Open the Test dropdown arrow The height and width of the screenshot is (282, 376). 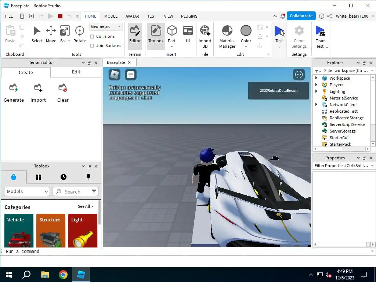(x=279, y=47)
